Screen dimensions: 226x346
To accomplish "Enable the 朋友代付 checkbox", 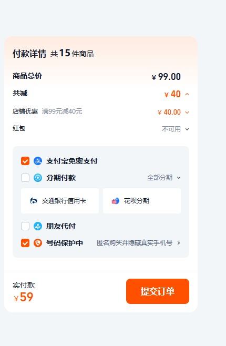I will tap(25, 226).
